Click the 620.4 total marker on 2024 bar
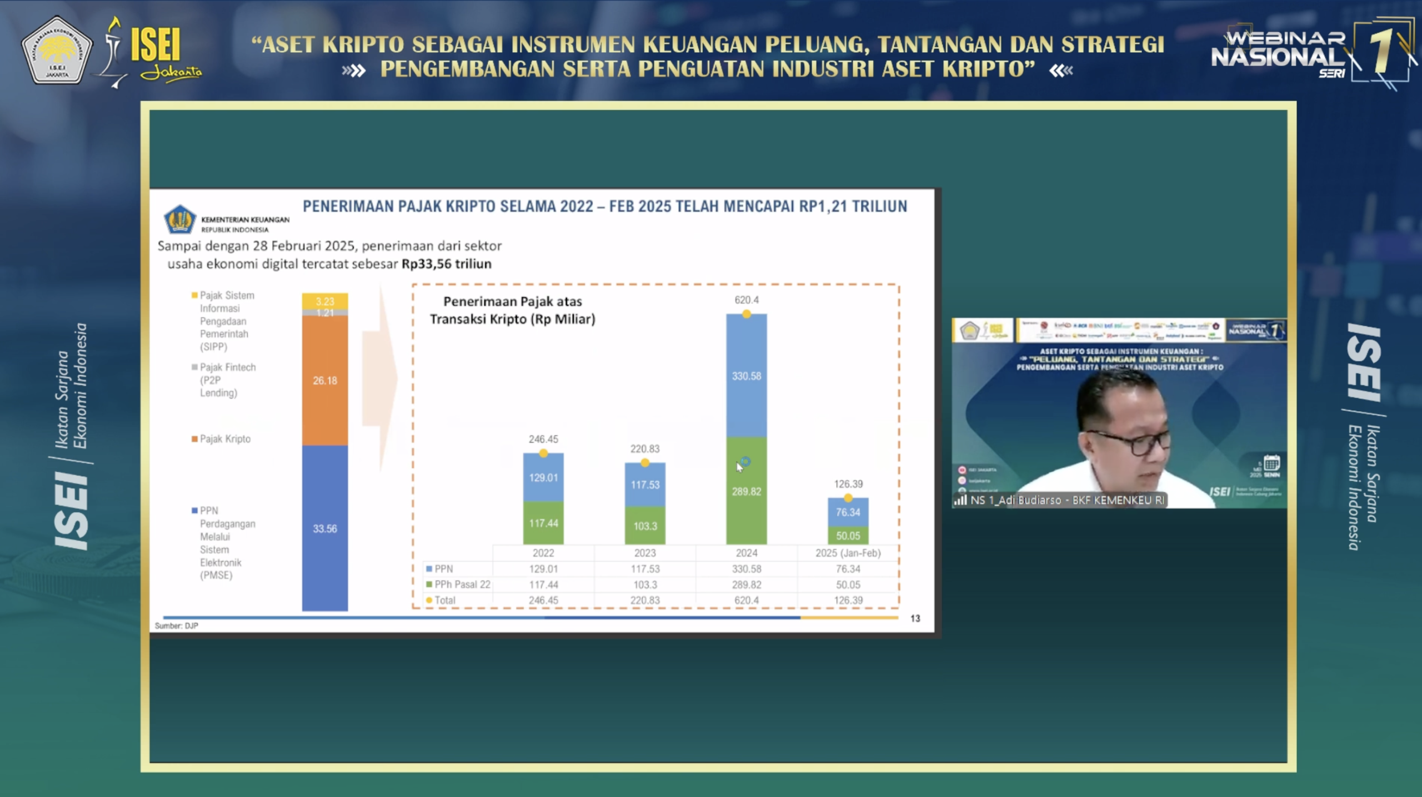Viewport: 1422px width, 797px height. 746,314
